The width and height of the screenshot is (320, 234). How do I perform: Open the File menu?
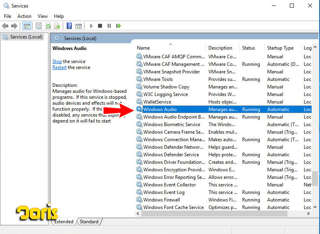point(8,16)
